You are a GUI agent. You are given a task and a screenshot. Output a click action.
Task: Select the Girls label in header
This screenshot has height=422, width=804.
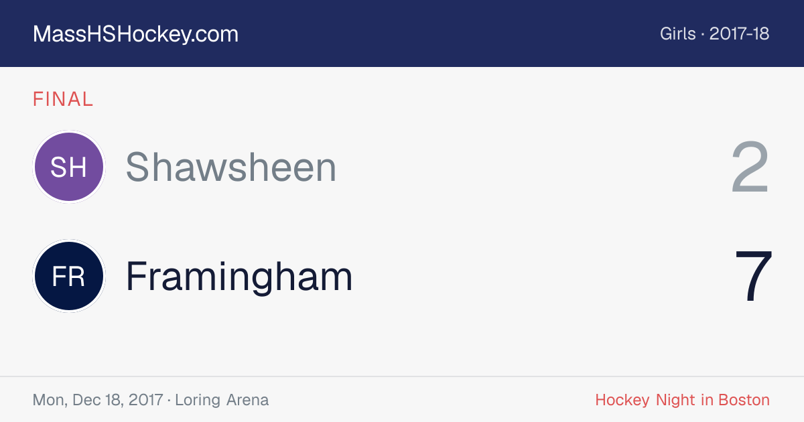pos(678,34)
